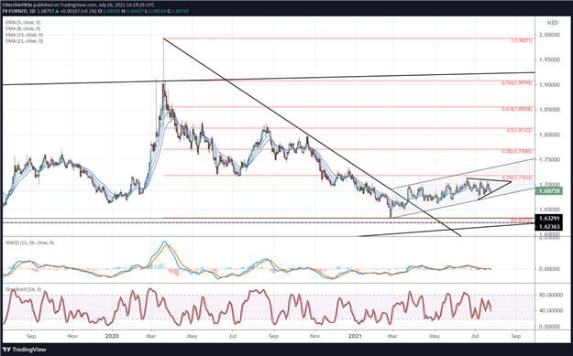The width and height of the screenshot is (573, 356).
Task: Select the EMA (13, close, 0) legend
Action: (x=24, y=35)
